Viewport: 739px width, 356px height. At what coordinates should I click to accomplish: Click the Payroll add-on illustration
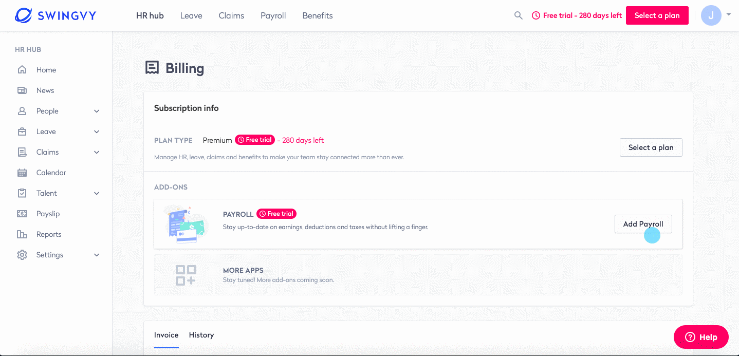click(186, 223)
